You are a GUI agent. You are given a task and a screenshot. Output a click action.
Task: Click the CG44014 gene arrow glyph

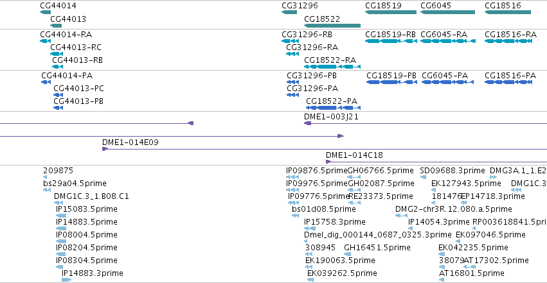pos(46,12)
